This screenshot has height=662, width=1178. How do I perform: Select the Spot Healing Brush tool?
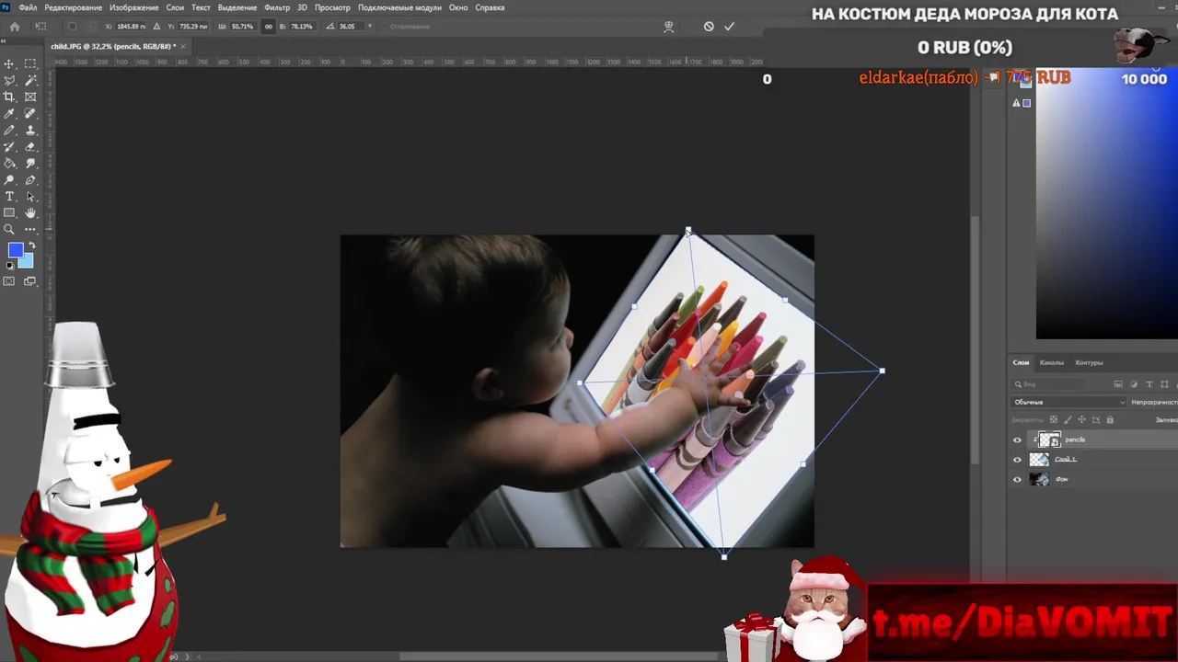pos(30,113)
